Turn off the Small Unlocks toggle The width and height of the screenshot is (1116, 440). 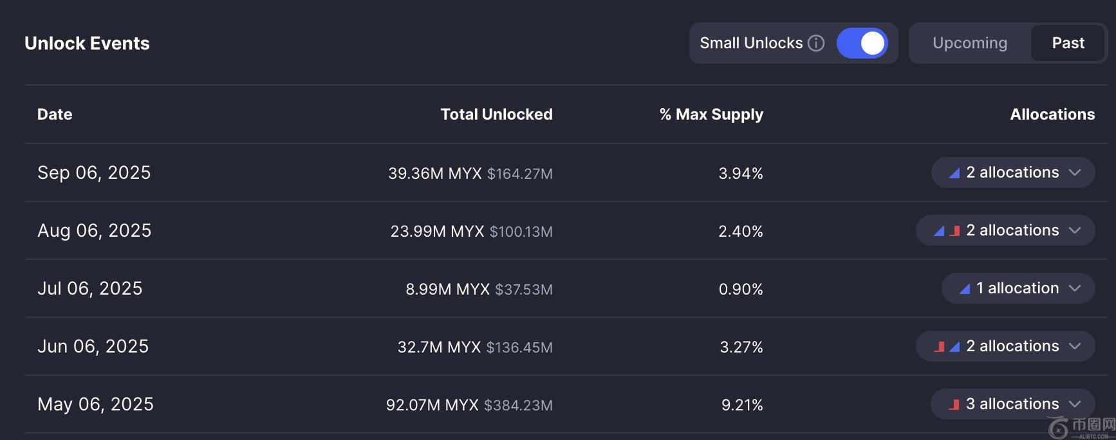862,43
